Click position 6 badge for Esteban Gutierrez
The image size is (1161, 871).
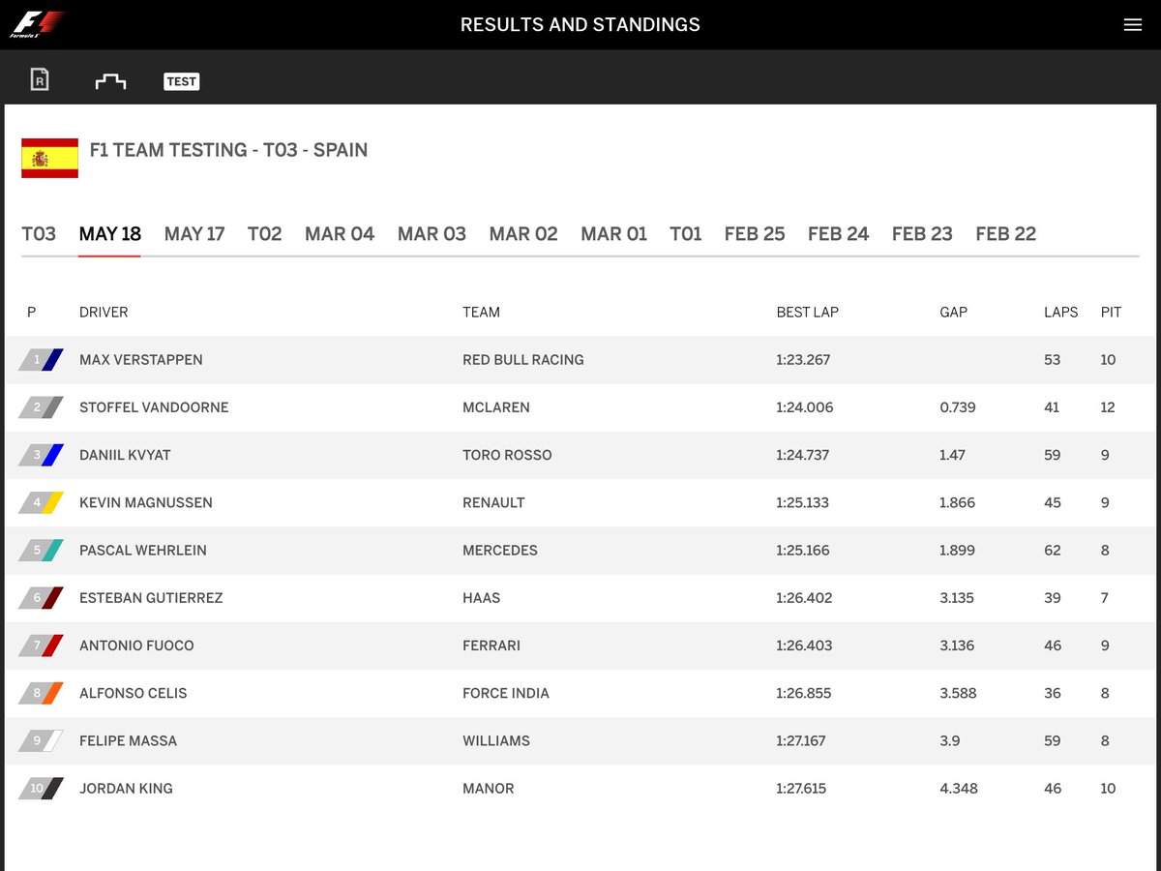pyautogui.click(x=41, y=597)
